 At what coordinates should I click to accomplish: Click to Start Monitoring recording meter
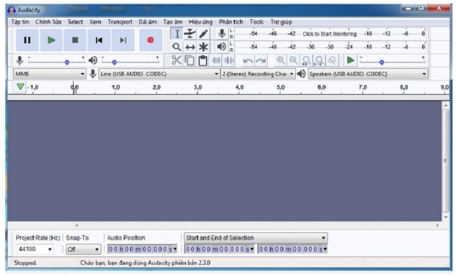point(329,34)
